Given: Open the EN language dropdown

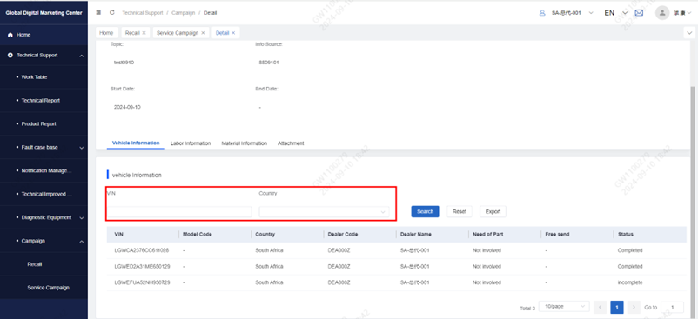Looking at the screenshot, I should 625,13.
